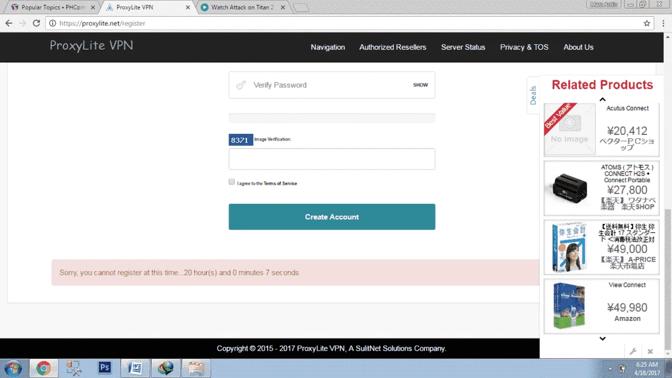The height and width of the screenshot is (378, 672).
Task: Click the Chrome taskbar icon
Action: point(44,368)
